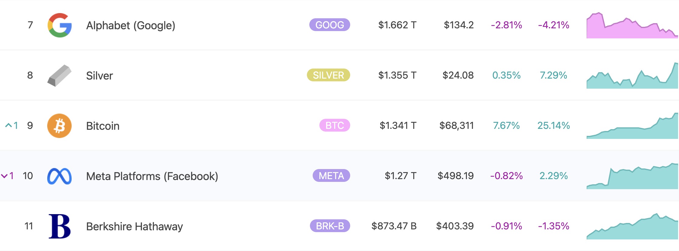
Task: Click the orange Bitcoin logo icon
Action: (x=59, y=126)
